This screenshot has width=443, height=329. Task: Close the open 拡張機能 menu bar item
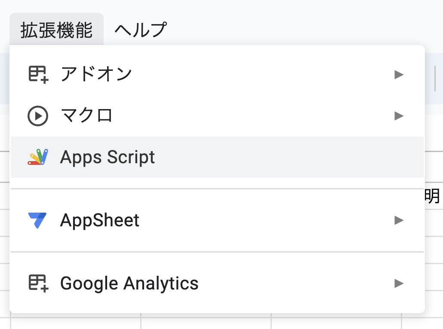56,30
